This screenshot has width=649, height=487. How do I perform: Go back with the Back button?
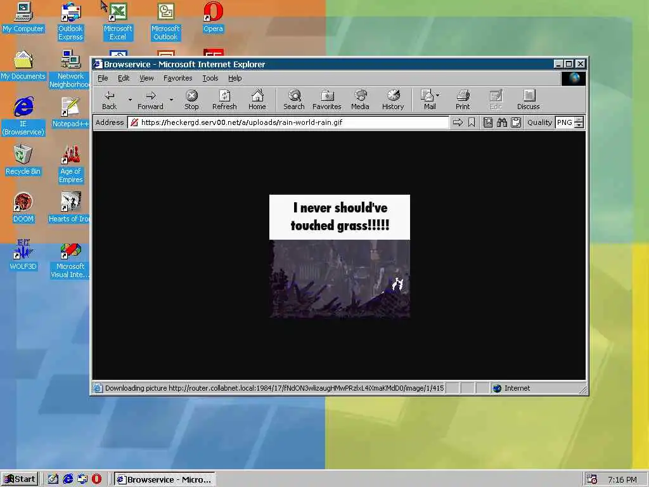tap(109, 100)
